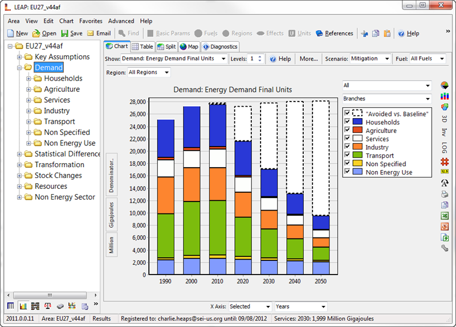The height and width of the screenshot is (327, 456).
Task: Click the PowerPoint export icon
Action: point(445,227)
